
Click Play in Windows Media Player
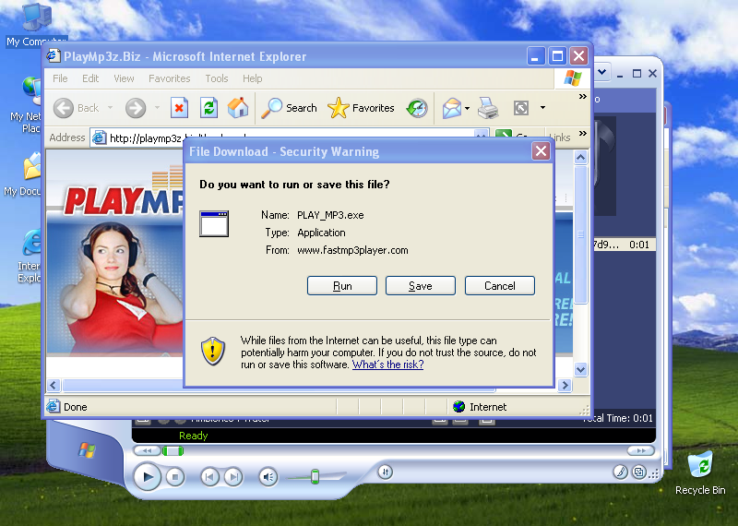(x=148, y=477)
